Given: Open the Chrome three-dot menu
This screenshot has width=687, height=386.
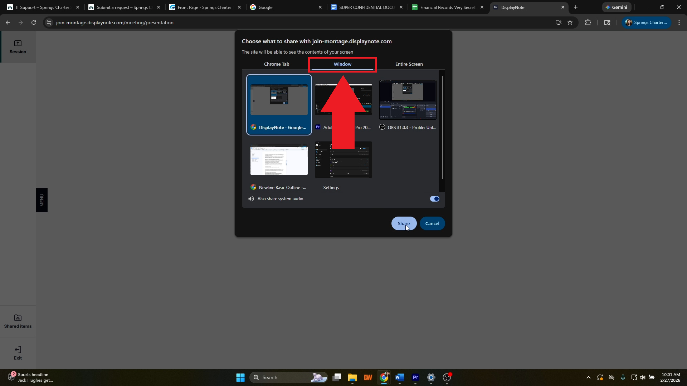Looking at the screenshot, I should (679, 23).
